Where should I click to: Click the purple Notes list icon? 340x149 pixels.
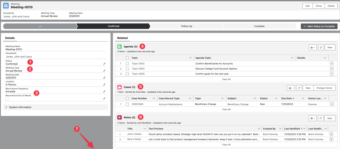coord(120,117)
